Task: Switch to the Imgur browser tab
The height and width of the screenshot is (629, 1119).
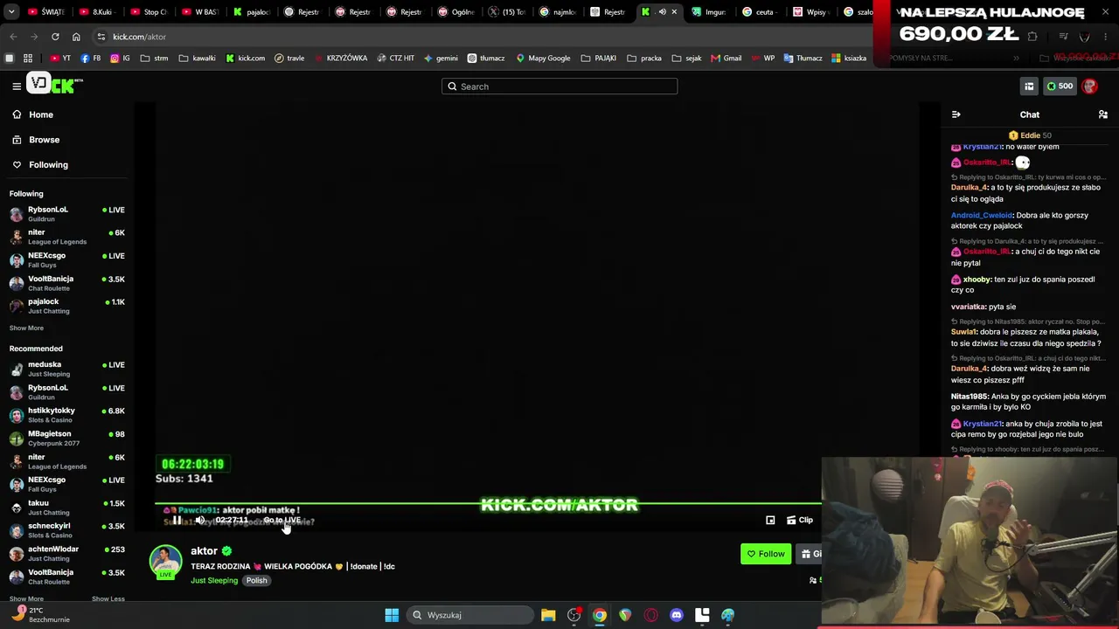Action: [x=710, y=12]
